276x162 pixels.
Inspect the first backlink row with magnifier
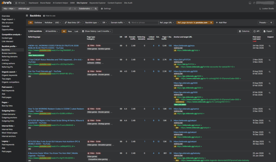coord(269,46)
